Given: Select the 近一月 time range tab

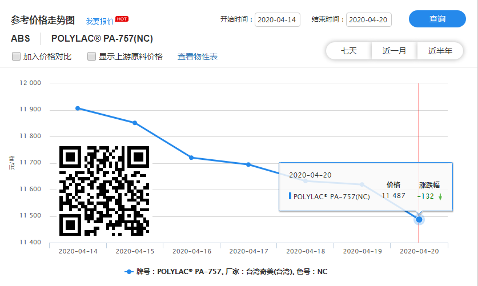Looking at the screenshot, I should pos(394,51).
